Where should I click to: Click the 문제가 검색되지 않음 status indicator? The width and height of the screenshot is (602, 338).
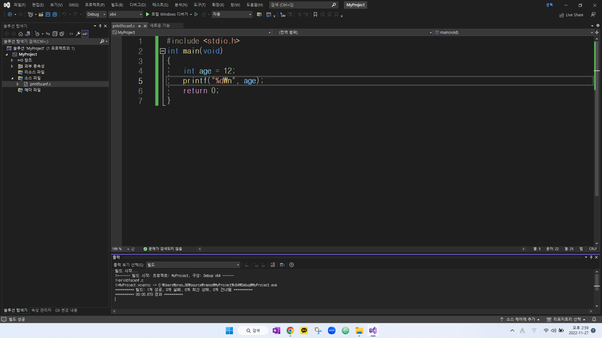163,249
